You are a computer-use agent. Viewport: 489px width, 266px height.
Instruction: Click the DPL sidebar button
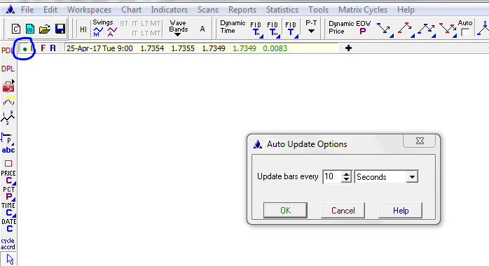pyautogui.click(x=8, y=69)
